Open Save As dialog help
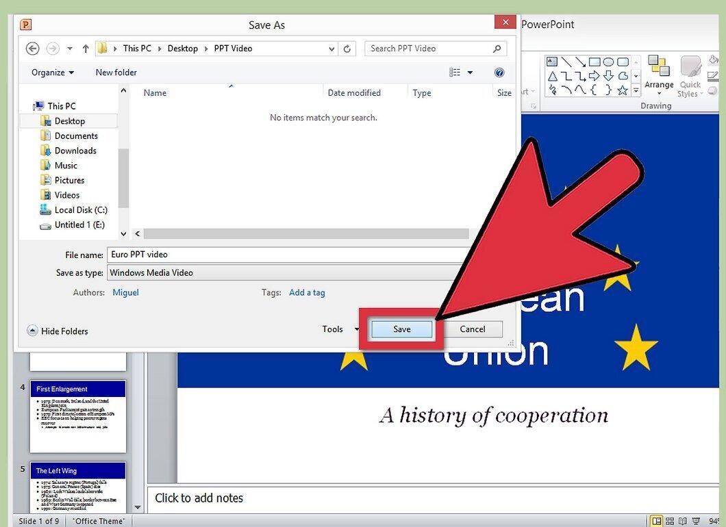Image resolution: width=726 pixels, height=527 pixels. point(499,72)
